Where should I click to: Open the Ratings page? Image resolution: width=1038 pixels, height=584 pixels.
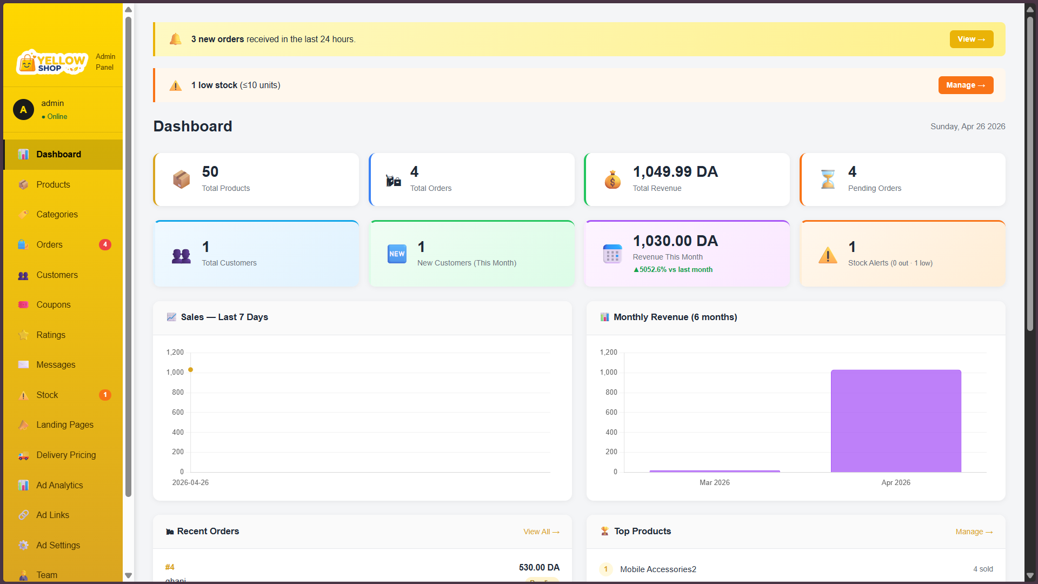point(63,335)
